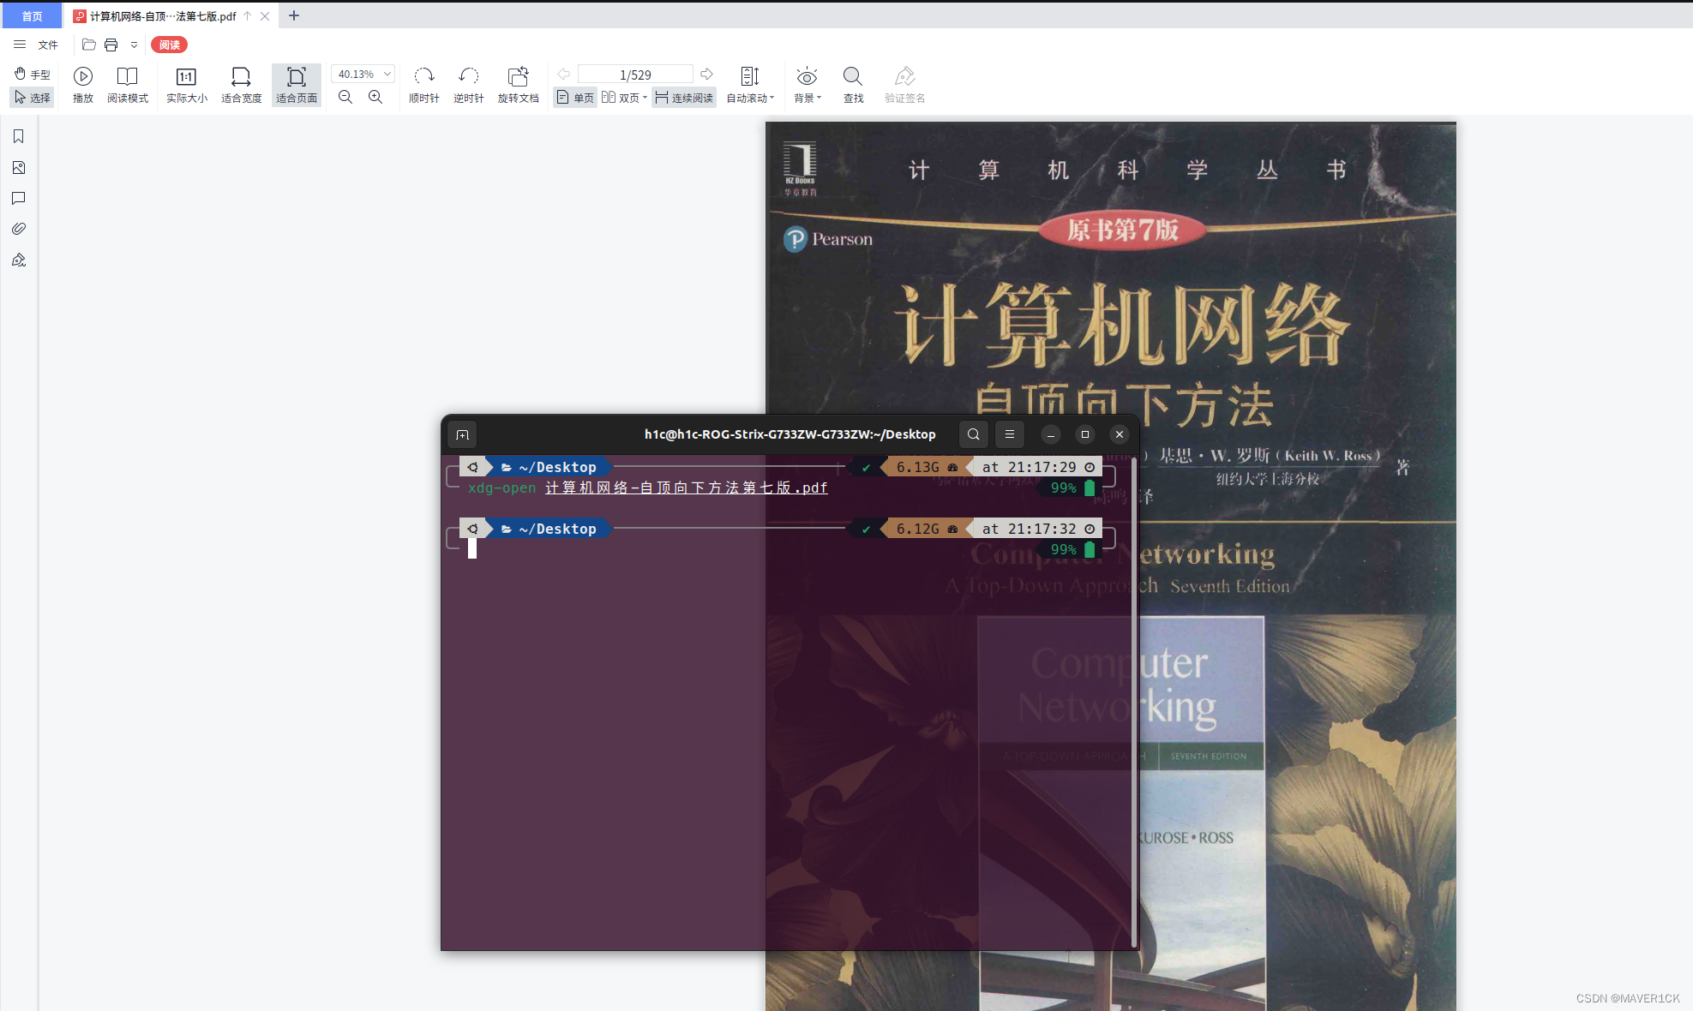This screenshot has height=1011, width=1693.
Task: Click 旋转文档 rotate document
Action: (519, 86)
